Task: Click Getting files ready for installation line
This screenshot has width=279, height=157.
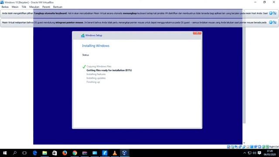Action: tap(109, 70)
